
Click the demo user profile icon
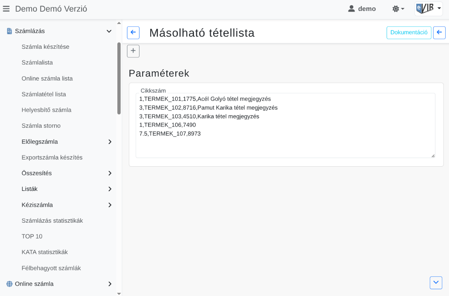351,9
